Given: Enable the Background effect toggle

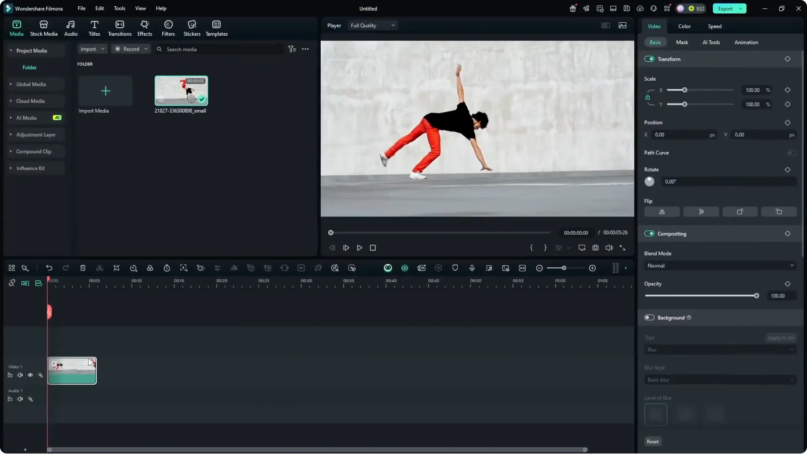Looking at the screenshot, I should point(649,318).
